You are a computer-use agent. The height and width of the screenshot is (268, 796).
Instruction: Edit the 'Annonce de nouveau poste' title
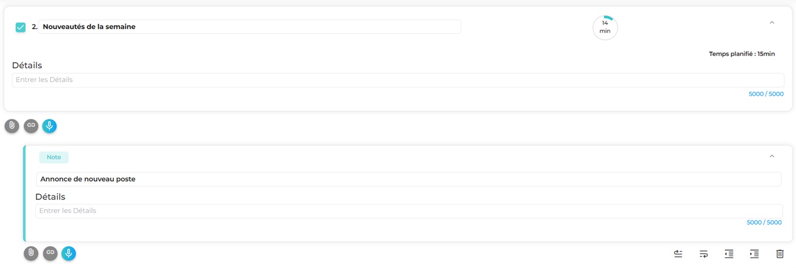408,179
